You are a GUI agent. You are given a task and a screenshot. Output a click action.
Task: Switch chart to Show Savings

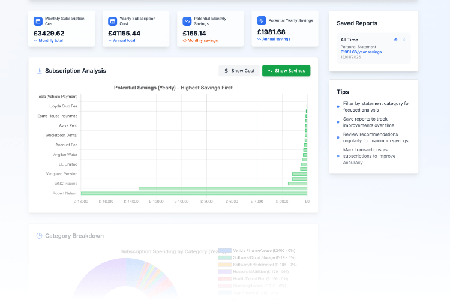tap(286, 71)
